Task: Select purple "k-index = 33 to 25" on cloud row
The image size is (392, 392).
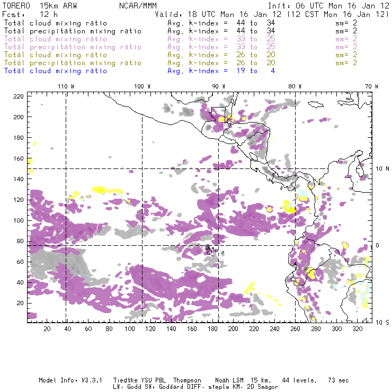Action: click(x=232, y=39)
